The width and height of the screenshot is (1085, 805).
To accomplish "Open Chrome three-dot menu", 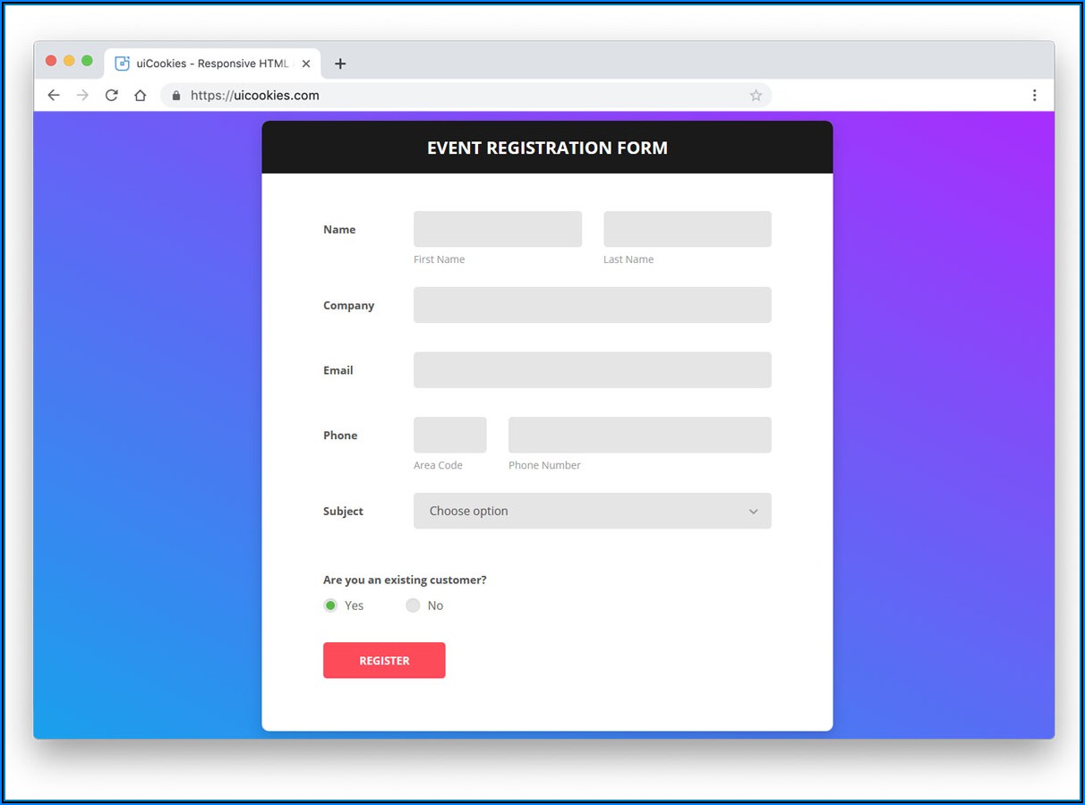I will (1034, 95).
